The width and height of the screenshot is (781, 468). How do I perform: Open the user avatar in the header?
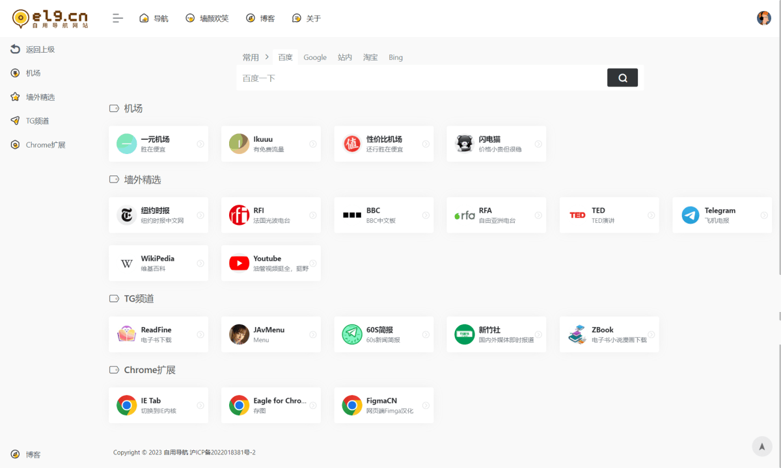tap(763, 18)
